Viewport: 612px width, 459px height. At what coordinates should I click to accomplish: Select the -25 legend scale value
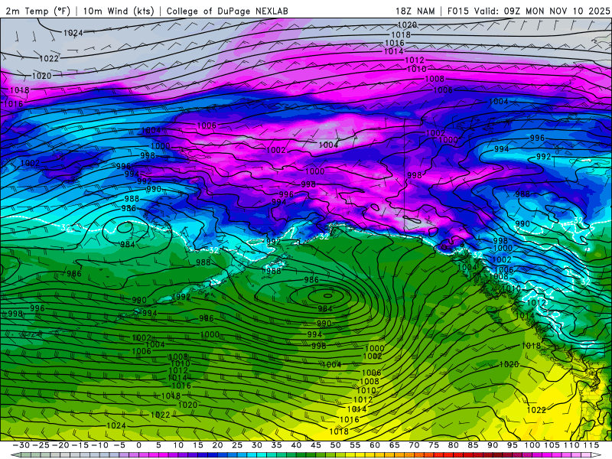[41, 445]
